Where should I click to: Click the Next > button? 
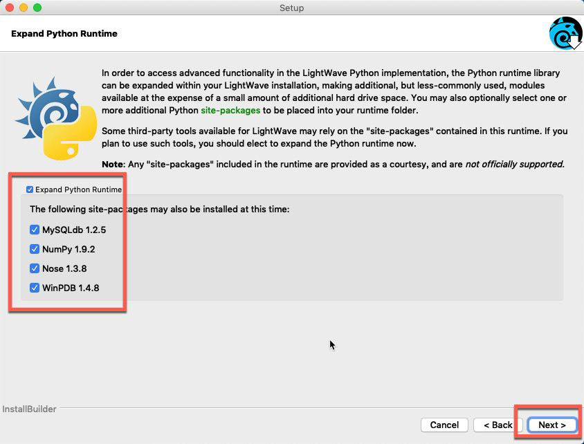(x=552, y=425)
